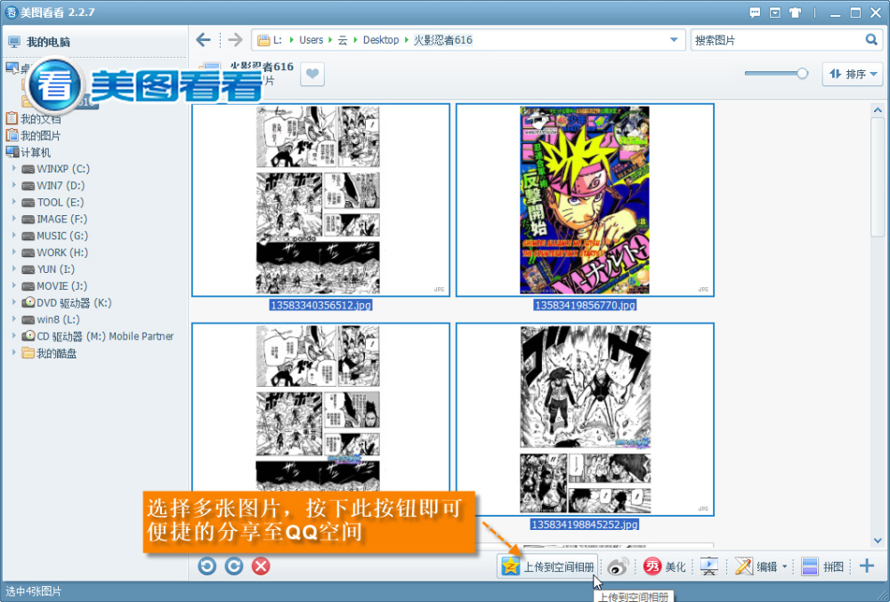Screen dimensions: 890x602
Task: Go forward with the right arrow
Action: [x=235, y=40]
